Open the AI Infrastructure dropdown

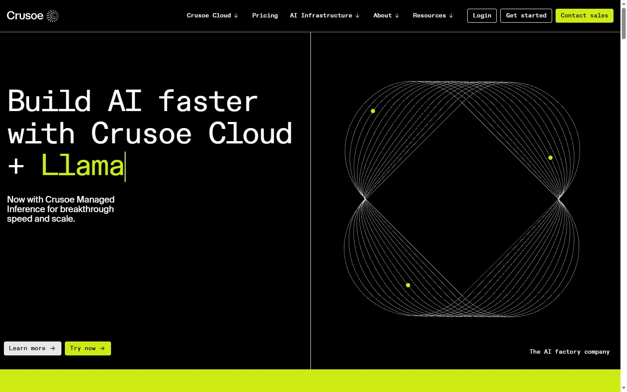point(325,16)
